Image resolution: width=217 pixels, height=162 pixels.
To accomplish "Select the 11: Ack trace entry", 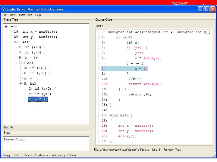I will [26, 63].
